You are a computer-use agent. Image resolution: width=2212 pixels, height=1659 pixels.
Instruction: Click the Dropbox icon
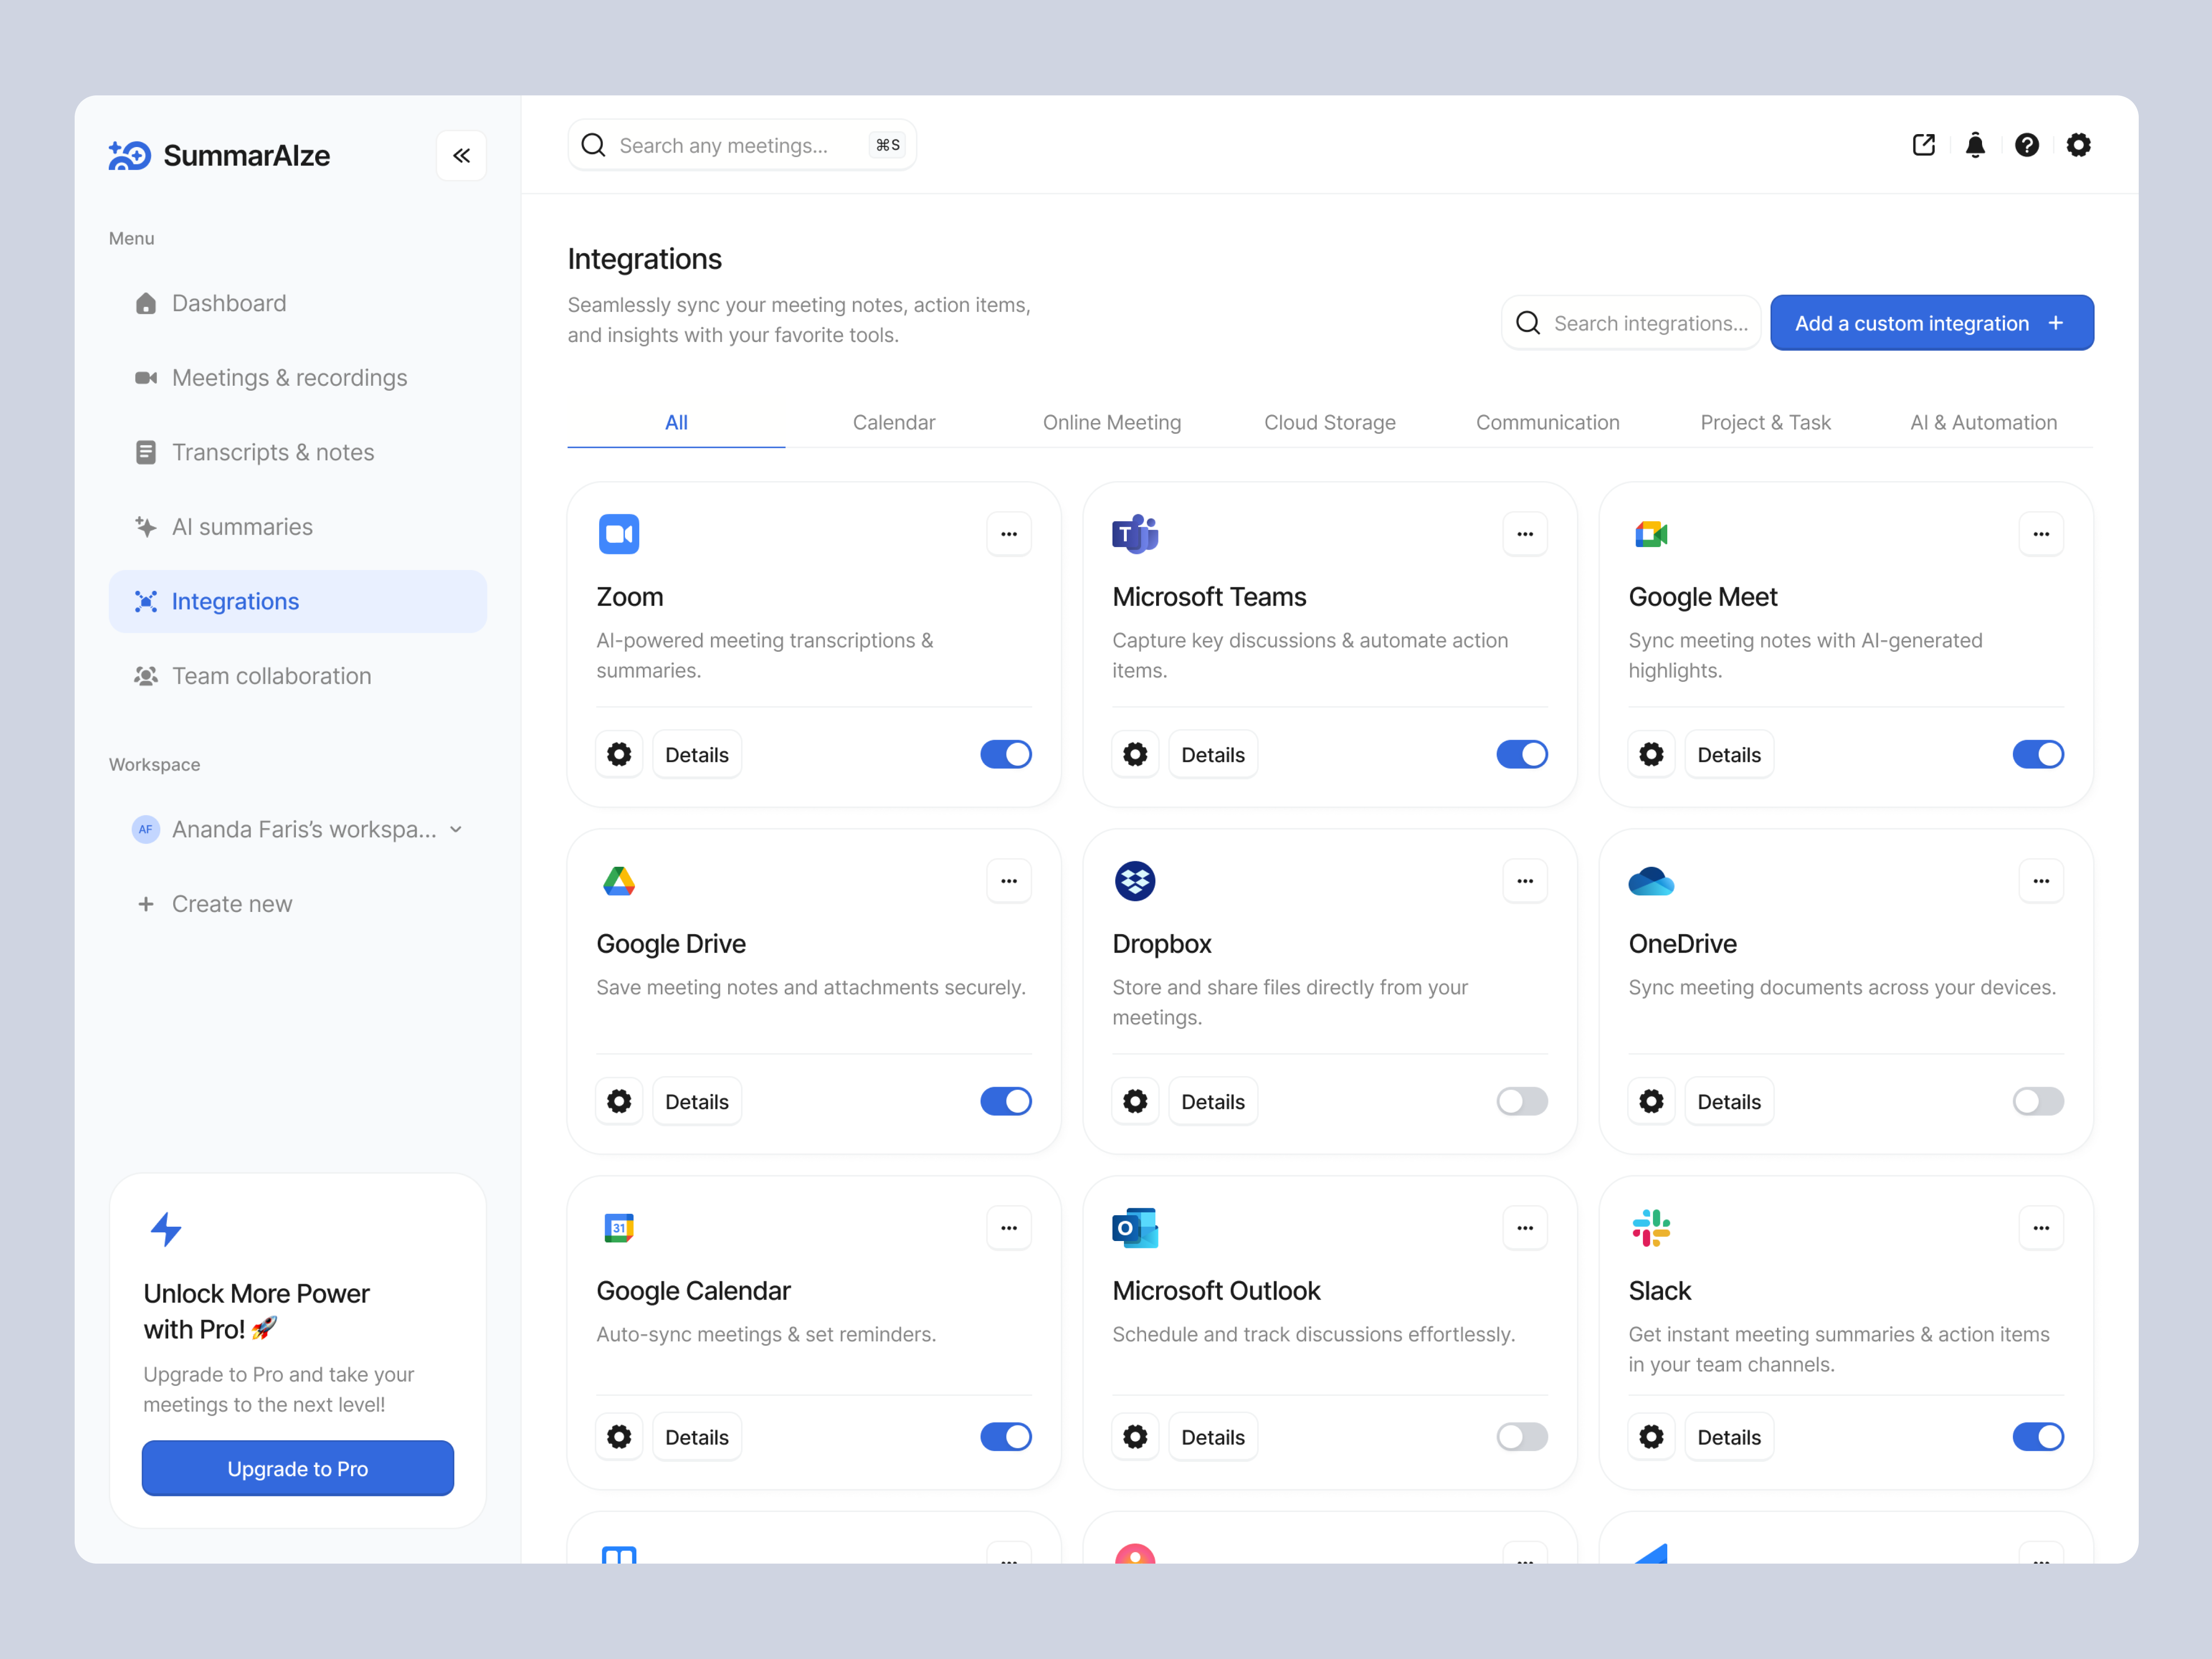[1135, 880]
